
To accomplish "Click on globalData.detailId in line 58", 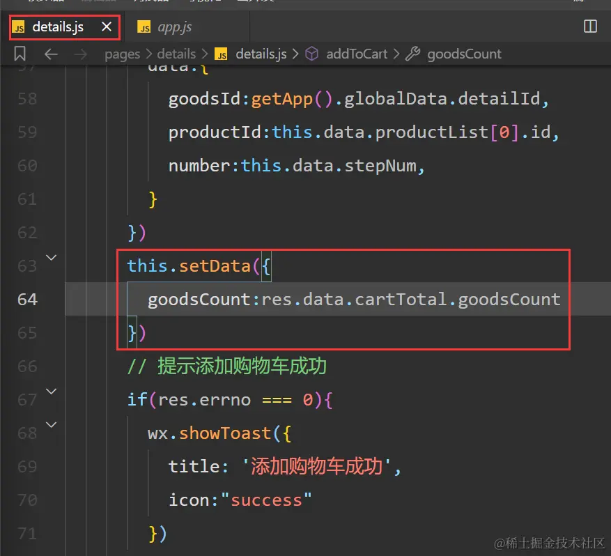I will point(442,99).
